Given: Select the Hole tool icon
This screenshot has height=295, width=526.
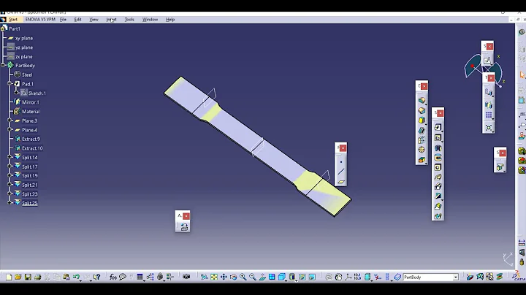Looking at the screenshot, I should pyautogui.click(x=438, y=167).
